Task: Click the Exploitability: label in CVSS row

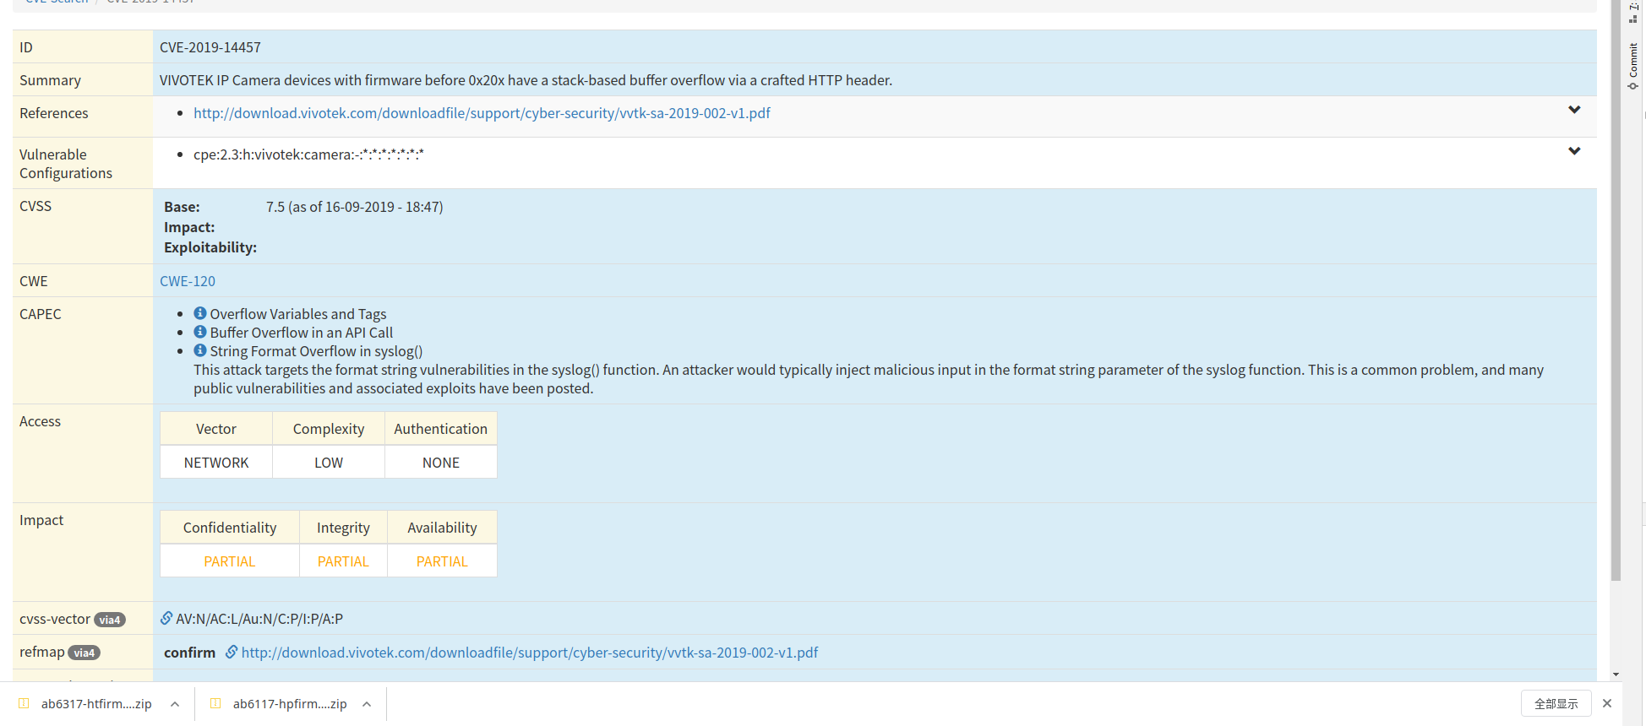Action: pyautogui.click(x=210, y=247)
